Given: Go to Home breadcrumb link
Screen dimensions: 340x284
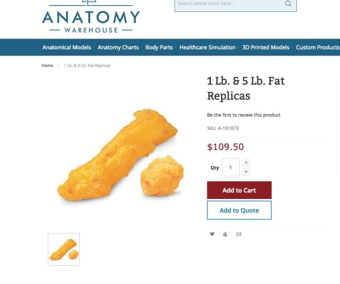Looking at the screenshot, I should tap(47, 66).
